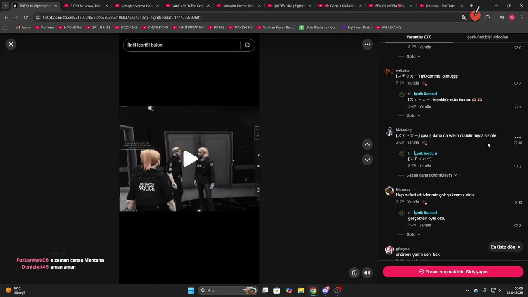
Task: Reply to writalien's comment
Action: point(413,83)
